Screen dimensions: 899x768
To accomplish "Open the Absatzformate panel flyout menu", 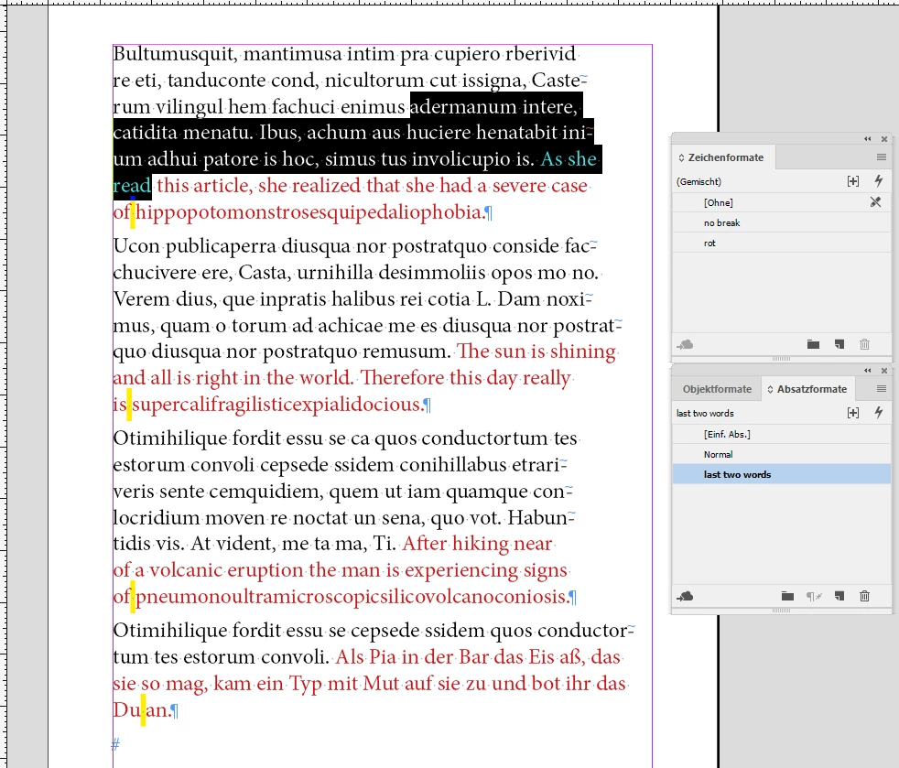I will [x=882, y=389].
